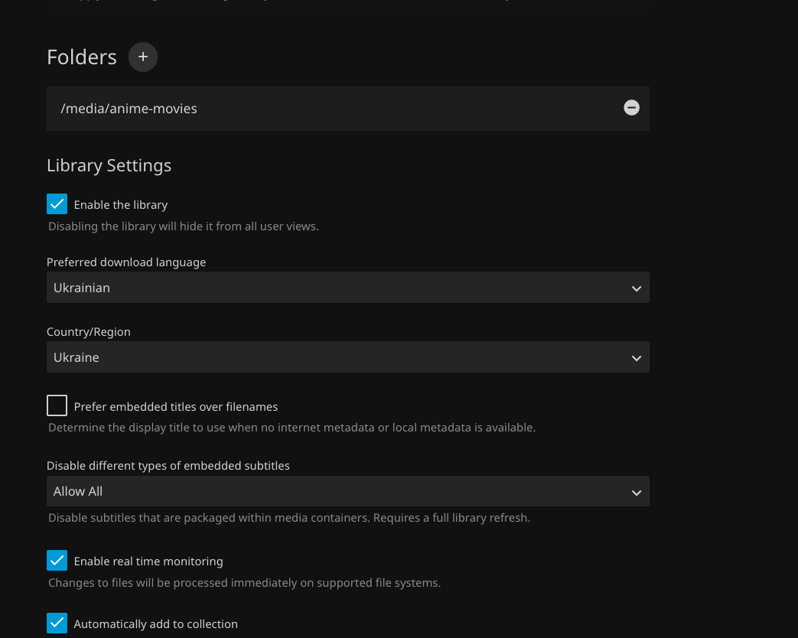Uncheck the Enable the library checkbox
Screen dimensions: 798x638
(x=57, y=204)
